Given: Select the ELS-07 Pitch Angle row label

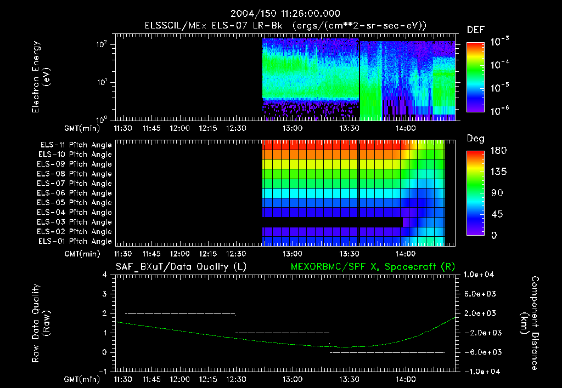Looking at the screenshot, I should click(75, 183).
